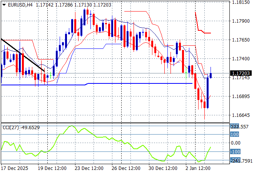
Task: Click the 30 Dec 12:00 time label
Action: tap(163, 168)
